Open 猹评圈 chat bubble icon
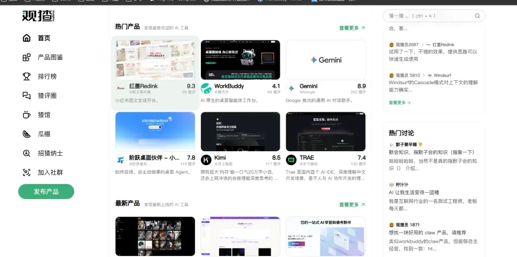The height and width of the screenshot is (257, 517). pos(27,96)
